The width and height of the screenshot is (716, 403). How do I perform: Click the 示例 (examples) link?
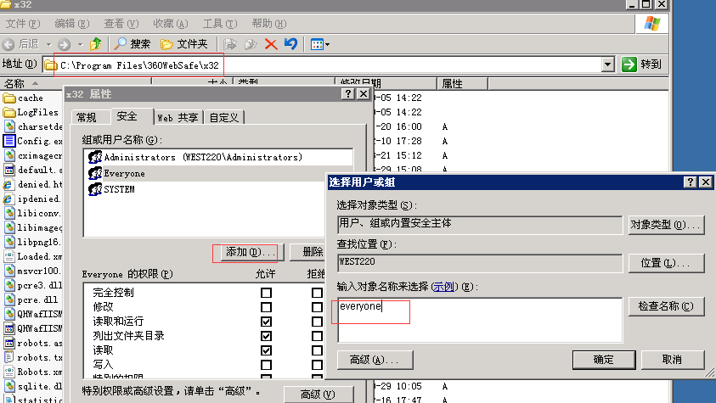tap(443, 287)
